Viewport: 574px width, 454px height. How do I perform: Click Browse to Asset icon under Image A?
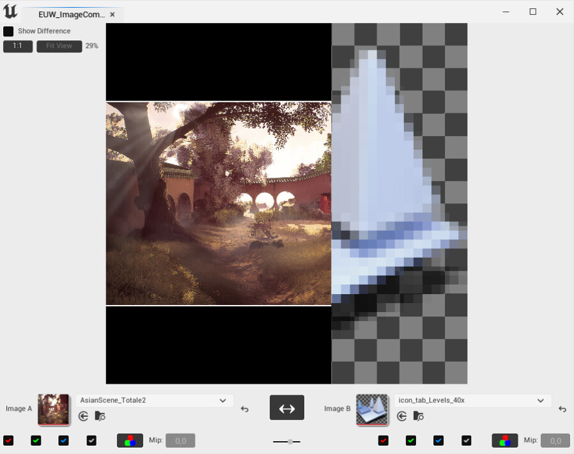point(100,416)
